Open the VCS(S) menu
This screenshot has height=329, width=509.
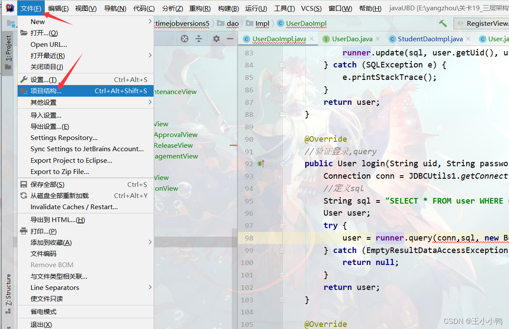pyautogui.click(x=312, y=9)
